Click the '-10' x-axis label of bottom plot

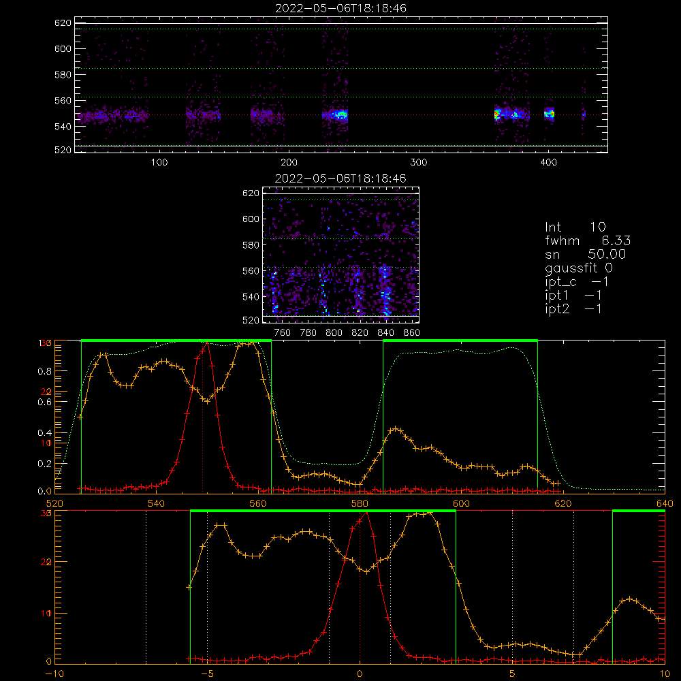pos(54,674)
